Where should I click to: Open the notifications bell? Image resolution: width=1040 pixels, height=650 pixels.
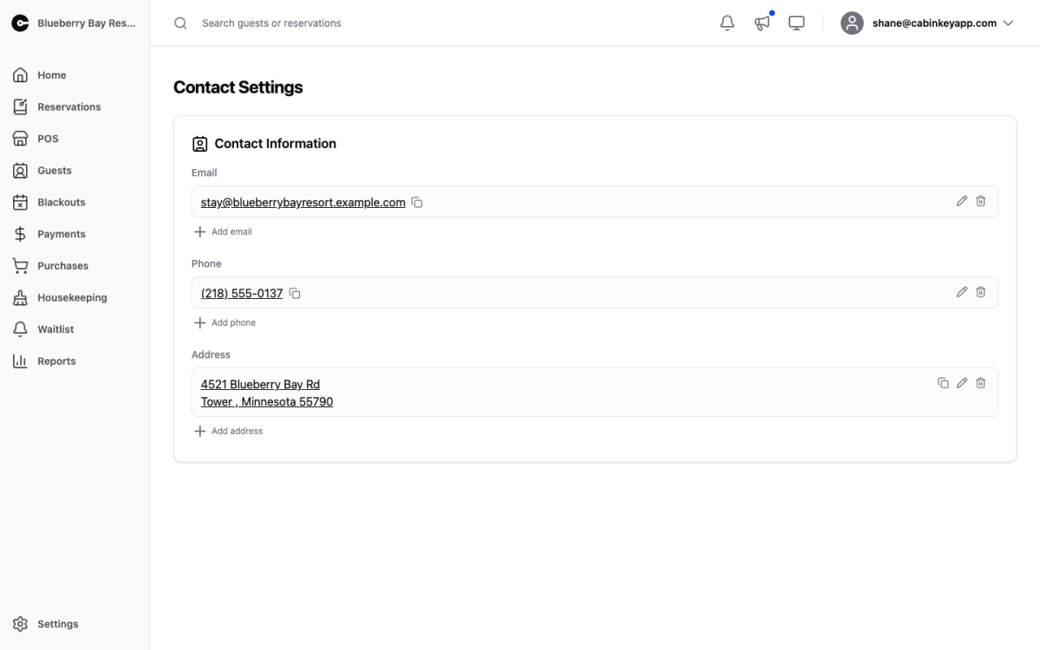click(x=727, y=23)
